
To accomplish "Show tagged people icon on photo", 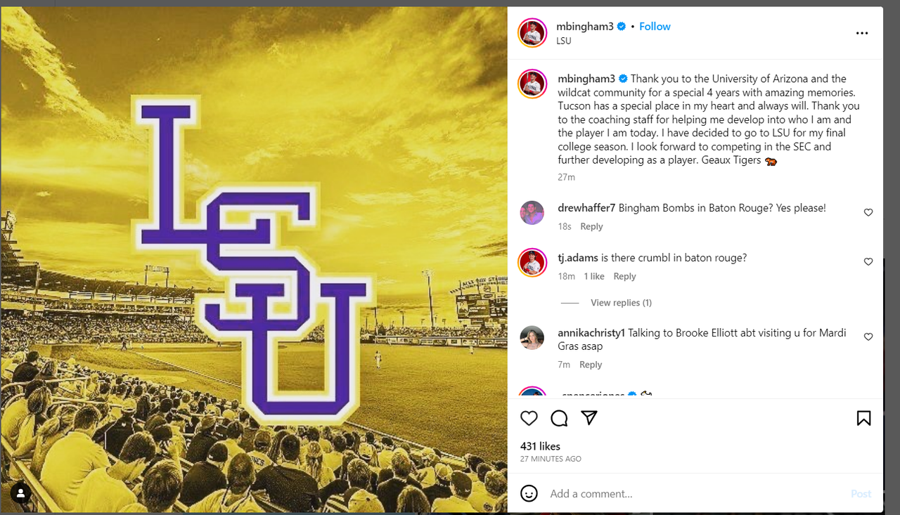I will (20, 493).
